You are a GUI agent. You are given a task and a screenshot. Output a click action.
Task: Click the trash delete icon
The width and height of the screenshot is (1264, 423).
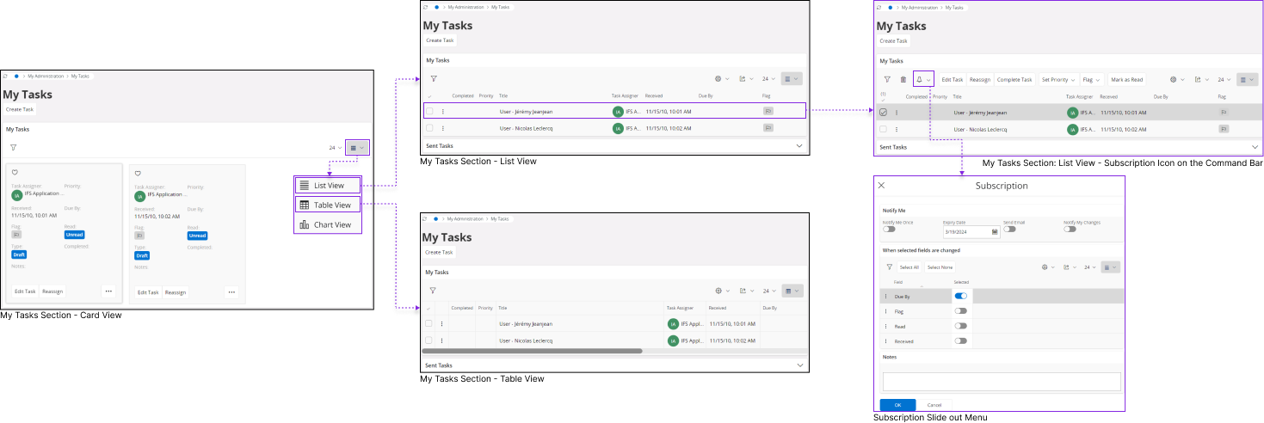click(903, 79)
